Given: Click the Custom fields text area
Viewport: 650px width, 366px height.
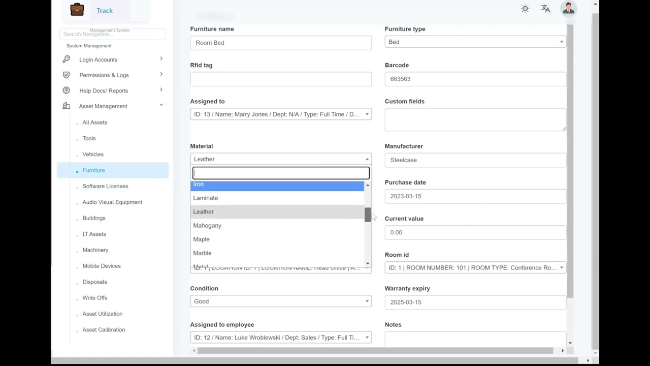Looking at the screenshot, I should point(475,119).
